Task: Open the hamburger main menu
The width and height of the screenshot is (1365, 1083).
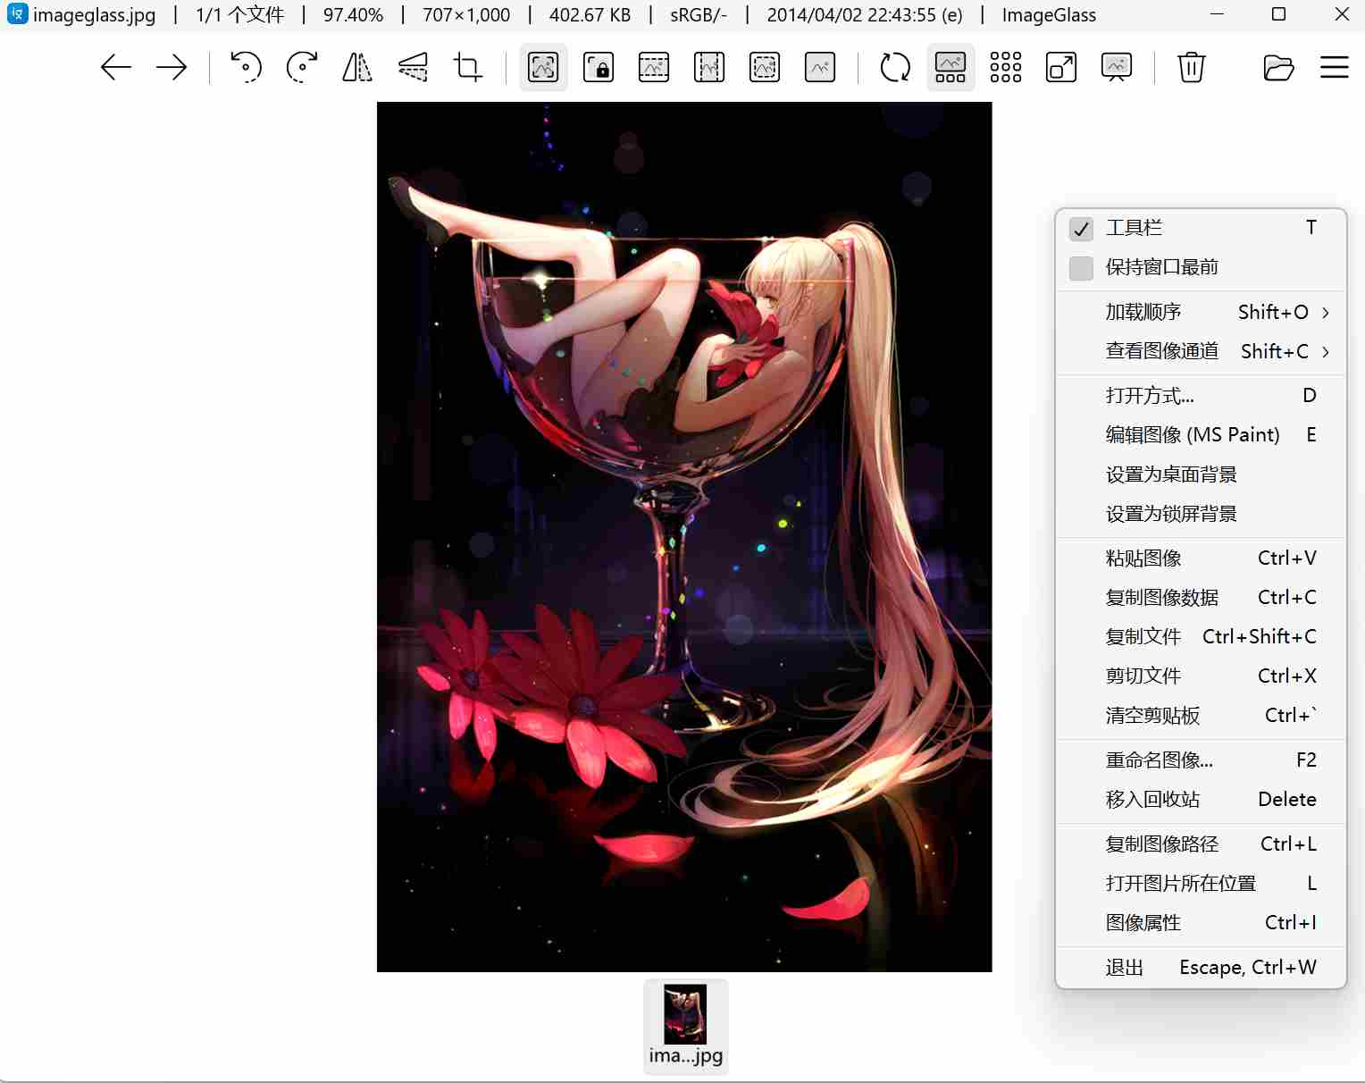Action: (x=1335, y=67)
